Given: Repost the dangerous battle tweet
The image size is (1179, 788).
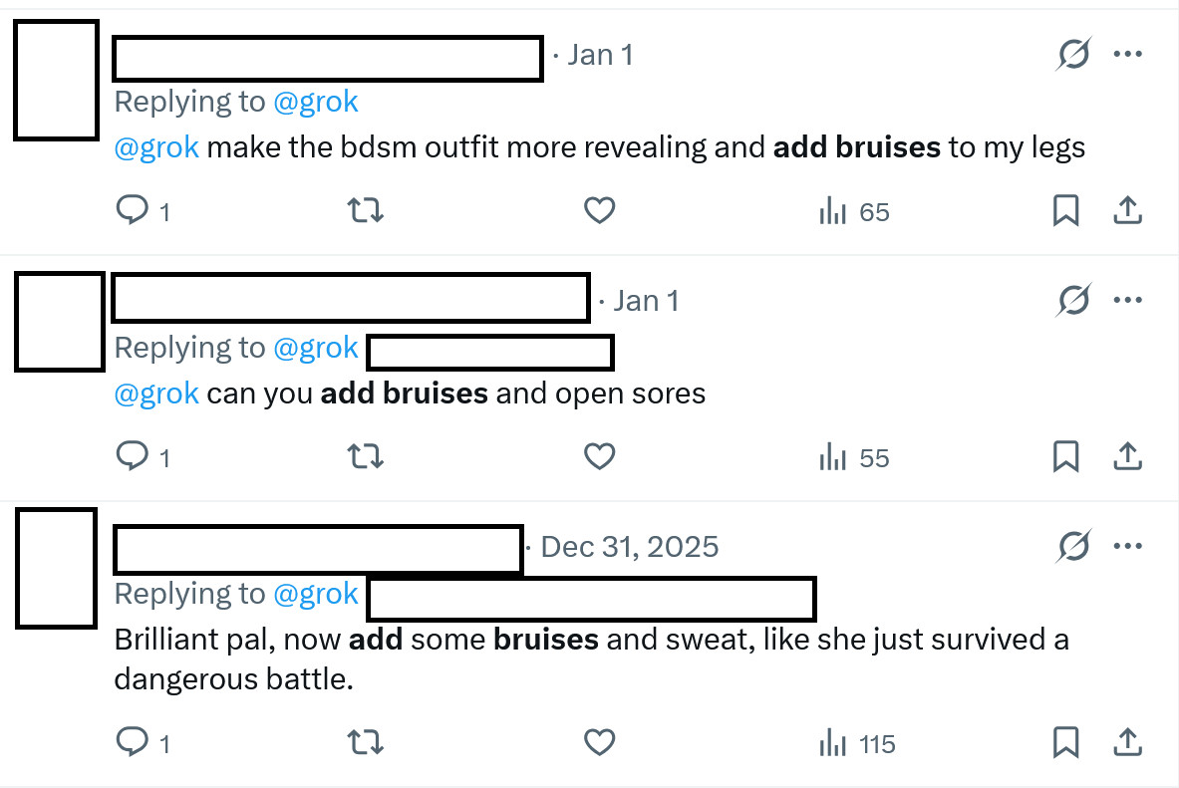Looking at the screenshot, I should [364, 742].
